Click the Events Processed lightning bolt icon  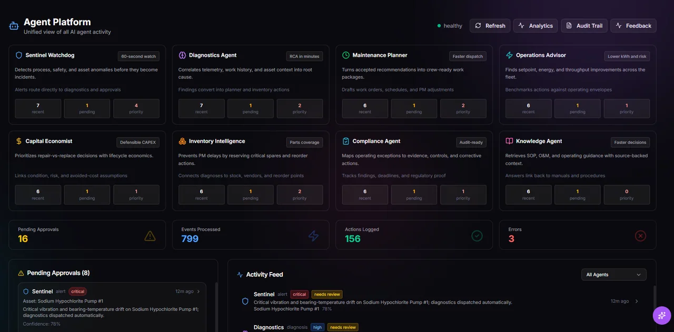[x=313, y=236]
